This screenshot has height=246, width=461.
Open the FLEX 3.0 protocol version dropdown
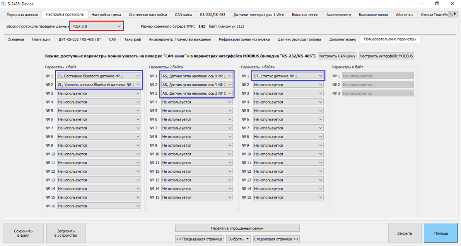click(97, 26)
